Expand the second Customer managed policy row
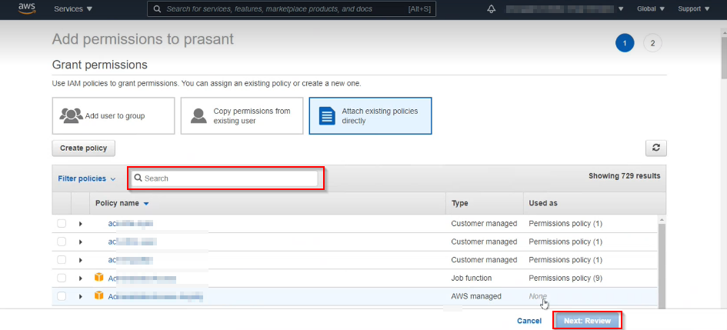Screen dimensions: 727x330 [80, 242]
